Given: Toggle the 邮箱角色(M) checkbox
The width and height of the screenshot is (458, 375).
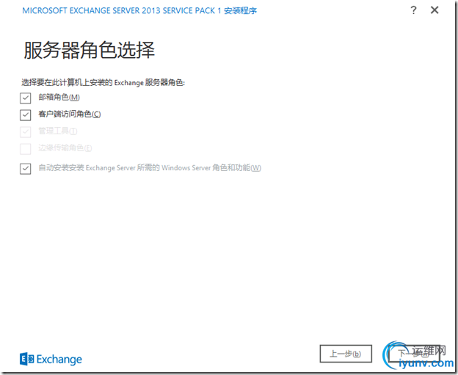Looking at the screenshot, I should [x=26, y=98].
